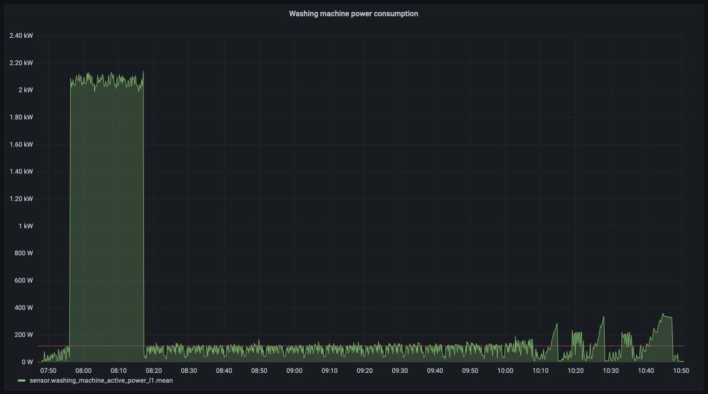Click the 2 kW y-axis label
Image resolution: width=708 pixels, height=394 pixels.
click(x=25, y=90)
